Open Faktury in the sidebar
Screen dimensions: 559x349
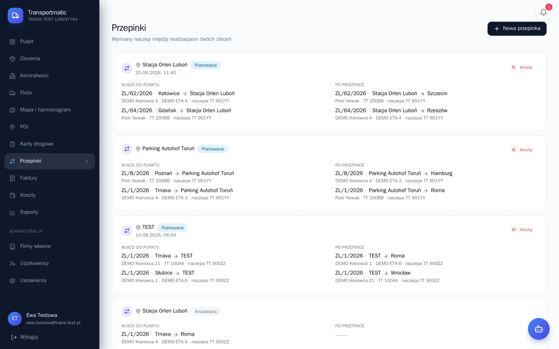point(50,178)
